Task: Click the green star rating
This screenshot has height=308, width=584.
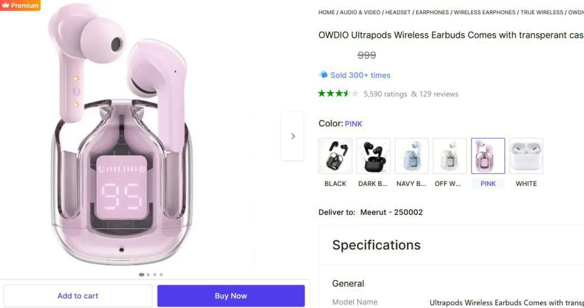Action: [x=338, y=93]
